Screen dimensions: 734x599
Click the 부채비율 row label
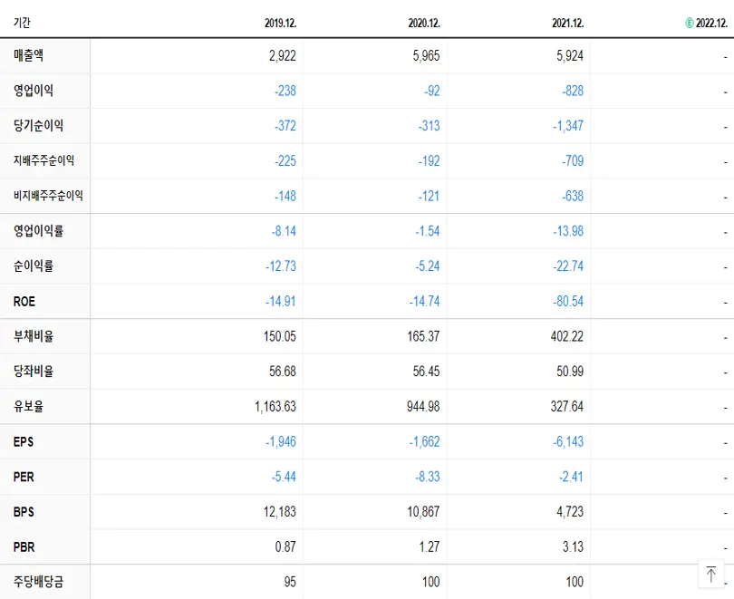[34, 336]
